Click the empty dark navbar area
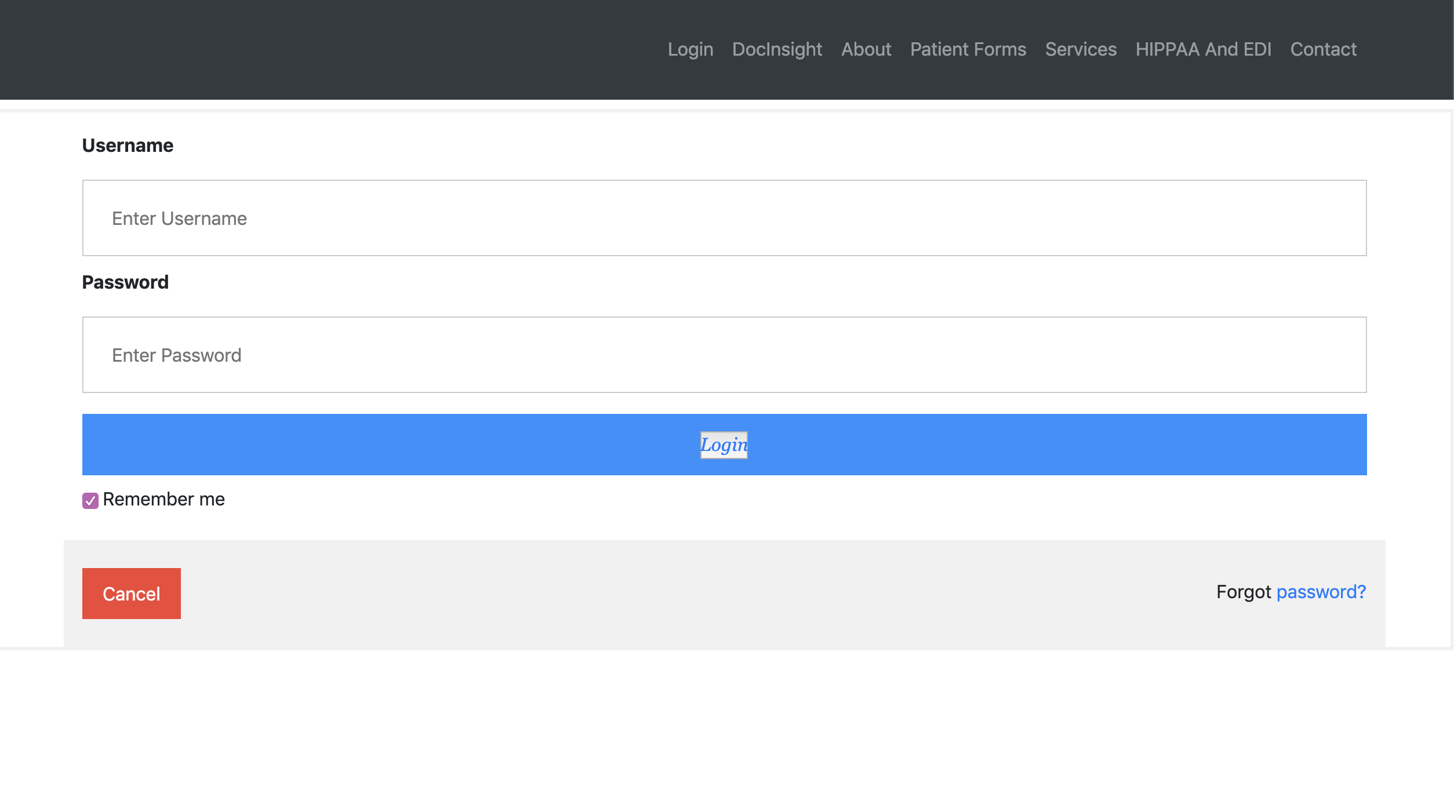Screen dimensions: 1454x786 tap(290, 49)
